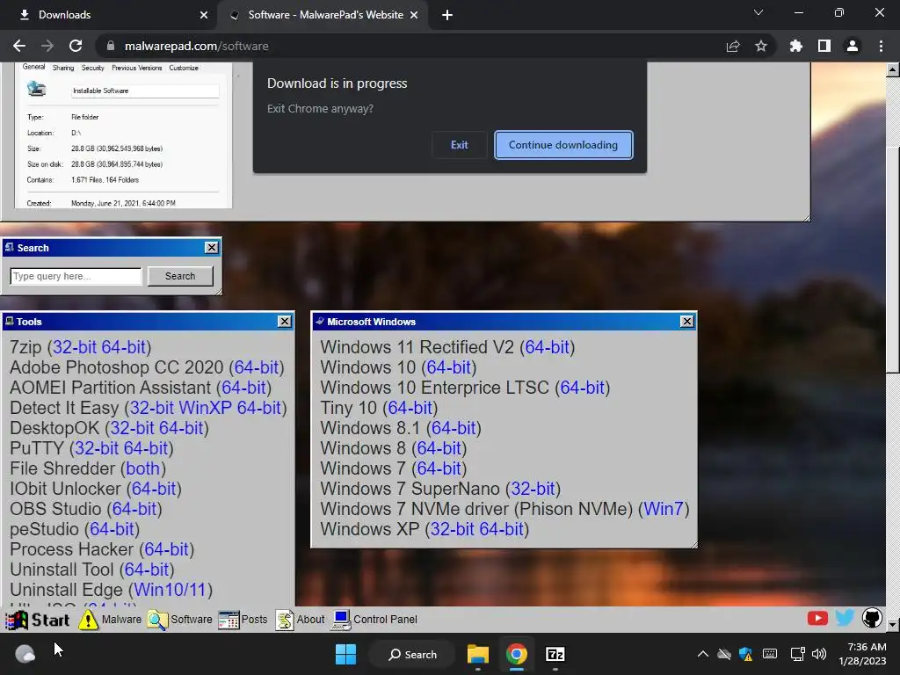900x675 pixels.
Task: Open File Shredder both link
Action: point(142,468)
